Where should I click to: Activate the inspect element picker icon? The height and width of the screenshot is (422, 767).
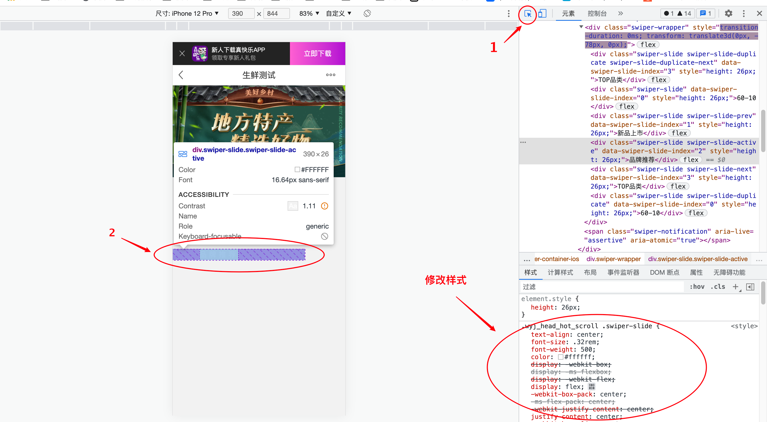coord(528,14)
